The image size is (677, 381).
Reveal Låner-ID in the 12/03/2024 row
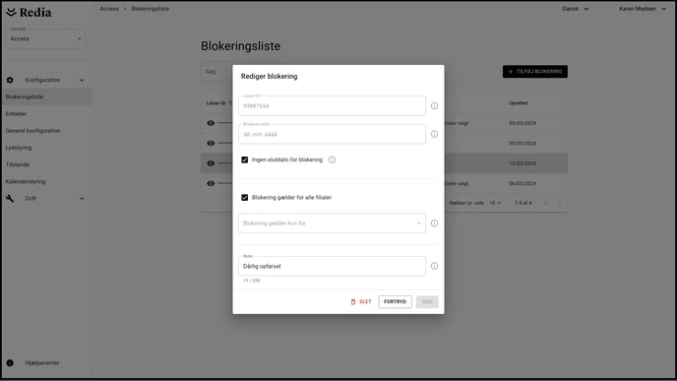pos(211,163)
